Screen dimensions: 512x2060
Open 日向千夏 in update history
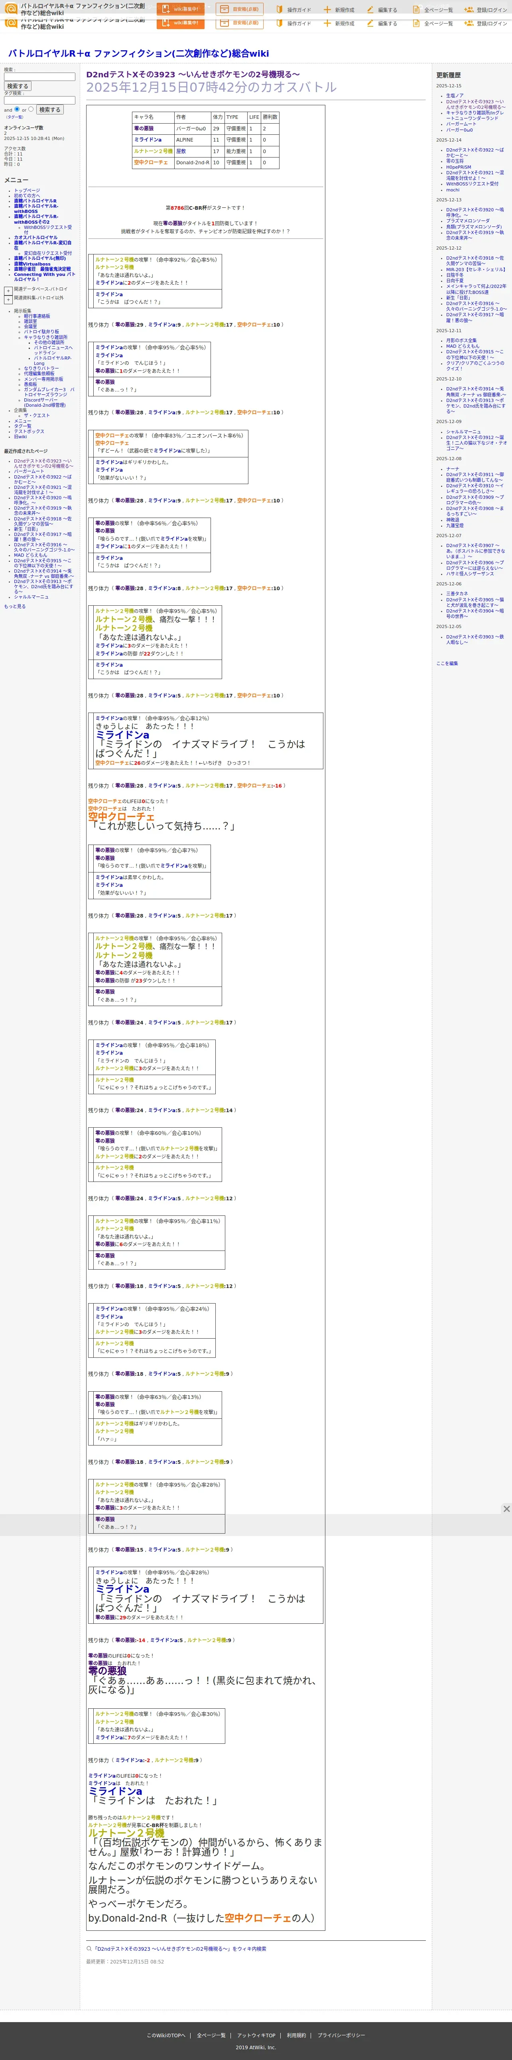point(455,281)
